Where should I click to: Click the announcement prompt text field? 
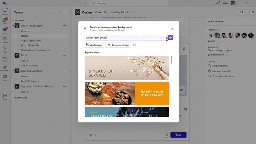[x=126, y=38]
